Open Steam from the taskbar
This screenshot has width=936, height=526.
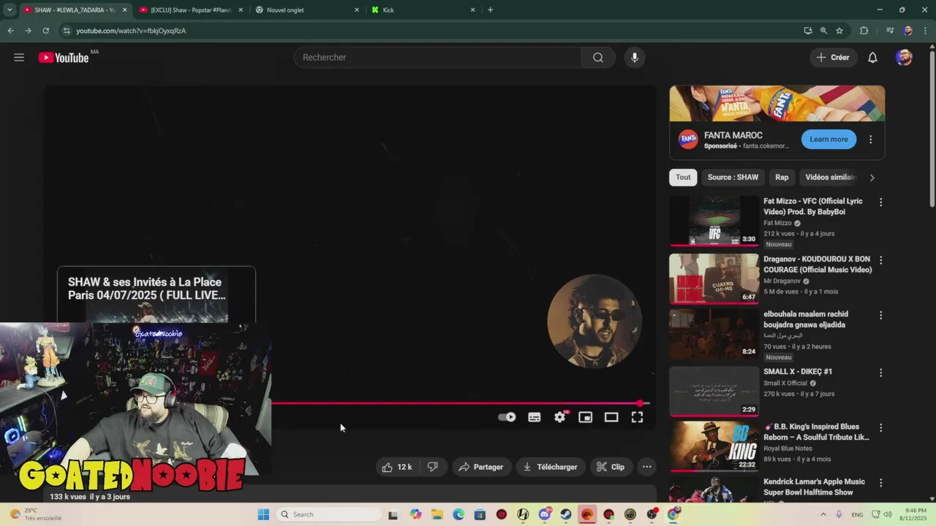[566, 514]
